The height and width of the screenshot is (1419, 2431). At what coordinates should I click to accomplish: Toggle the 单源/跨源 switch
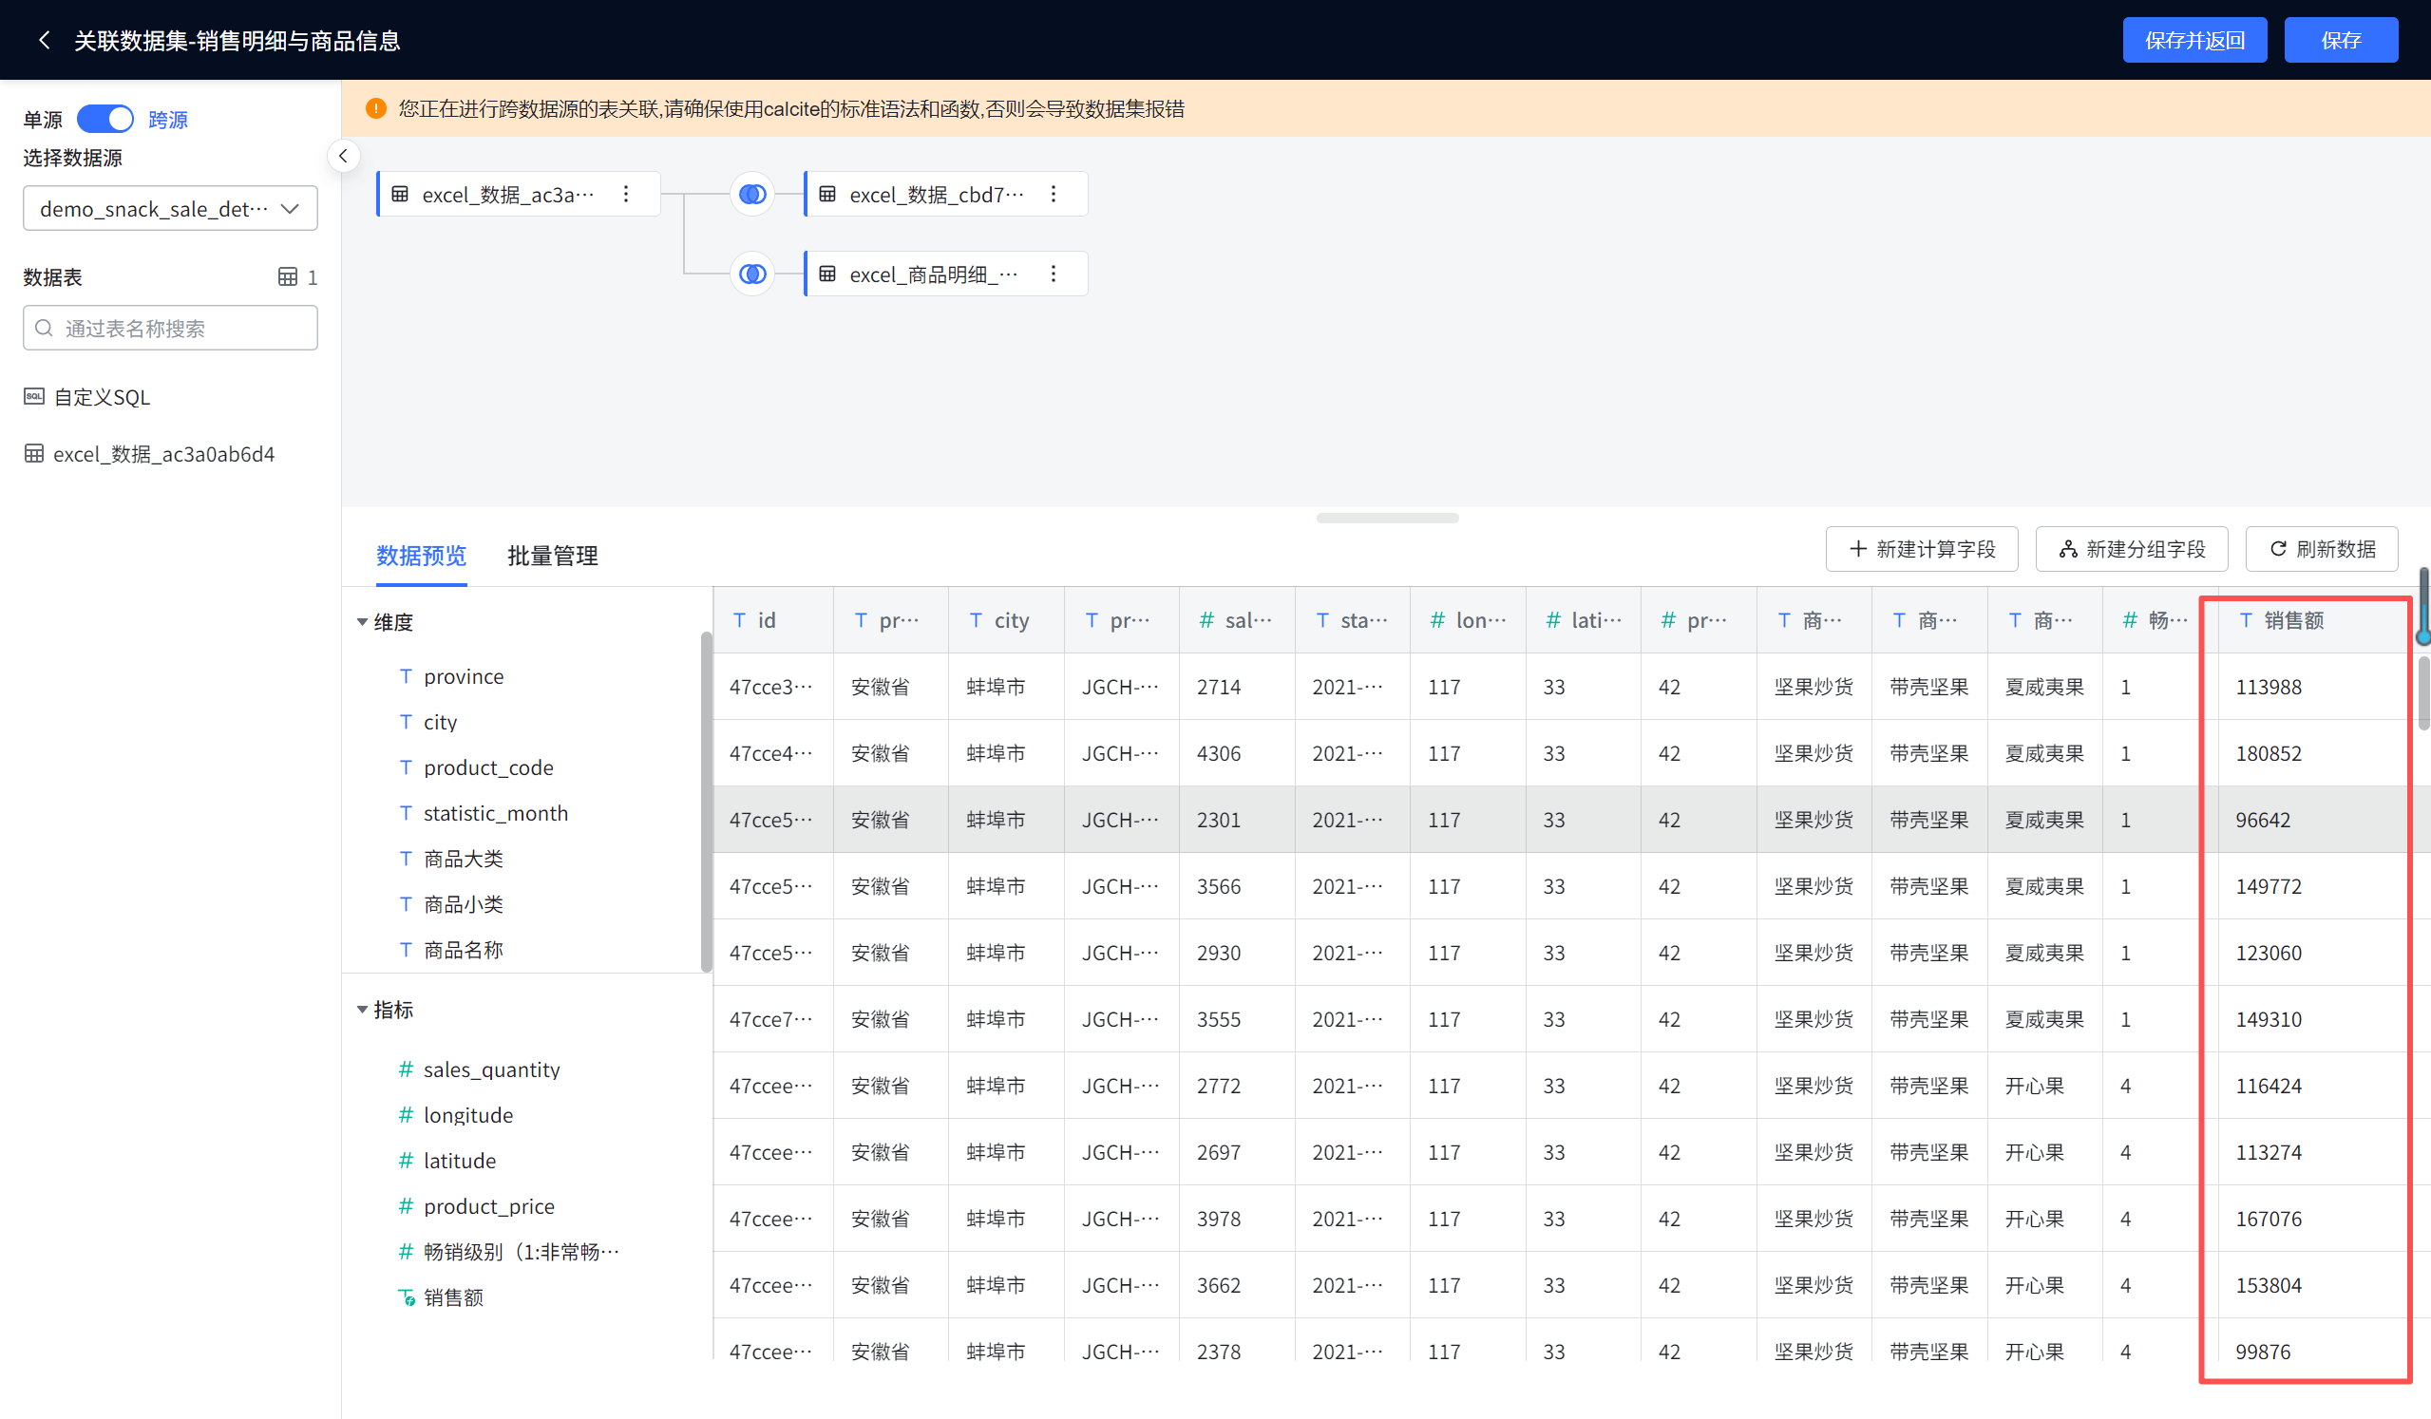click(x=106, y=120)
